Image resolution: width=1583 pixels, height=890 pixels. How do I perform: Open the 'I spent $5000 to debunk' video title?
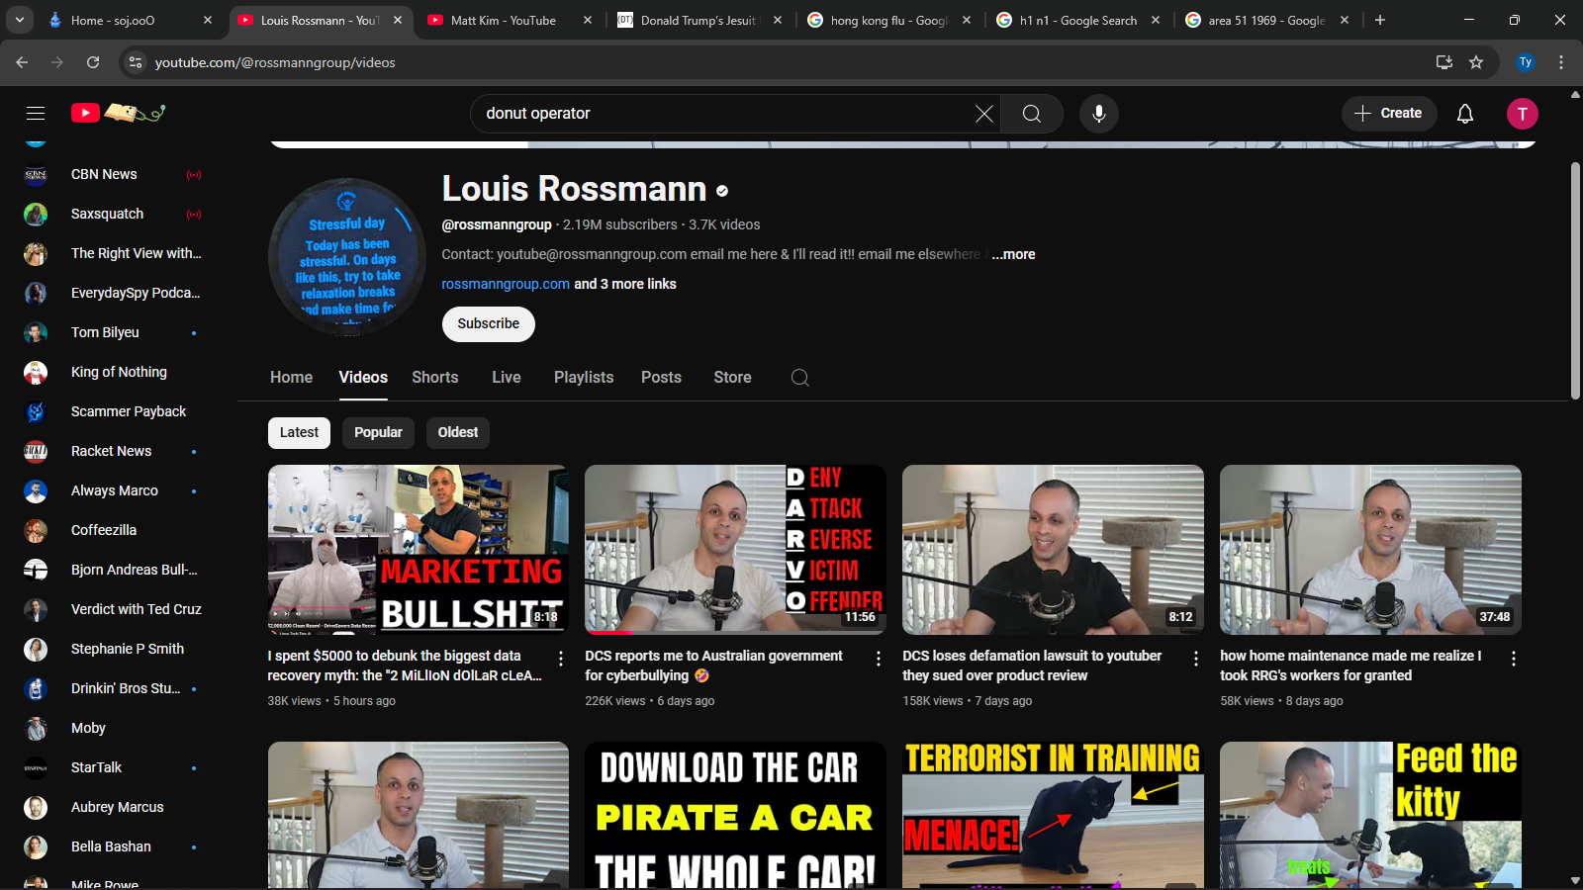[405, 666]
